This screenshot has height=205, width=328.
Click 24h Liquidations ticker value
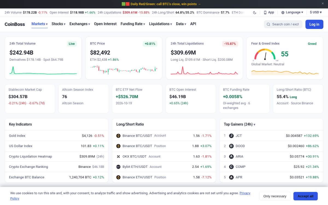130,12
